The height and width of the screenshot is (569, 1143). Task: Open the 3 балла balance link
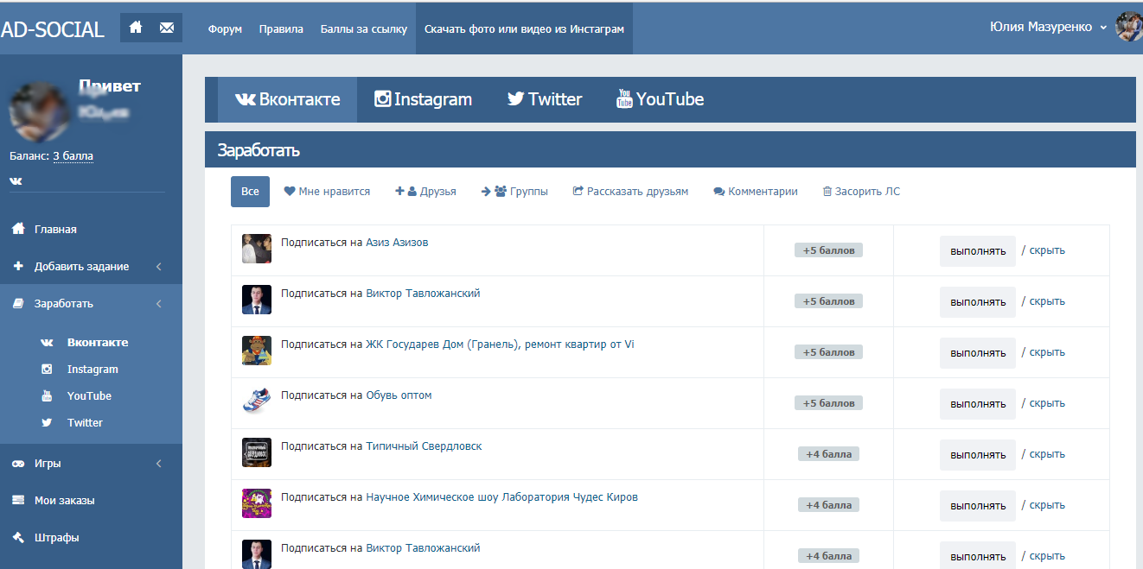(x=73, y=156)
